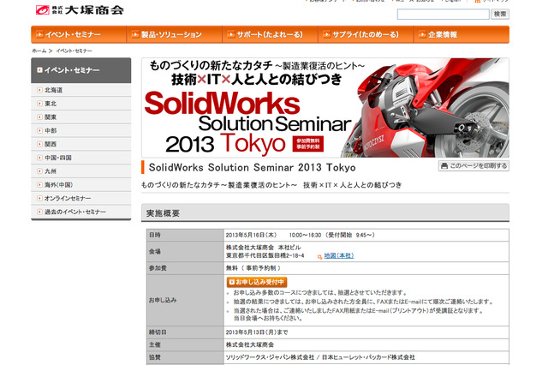Image resolution: width=548 pixels, height=365 pixels.
Task: Click イベント・セミナー breadcrumb link
Action: tap(74, 51)
